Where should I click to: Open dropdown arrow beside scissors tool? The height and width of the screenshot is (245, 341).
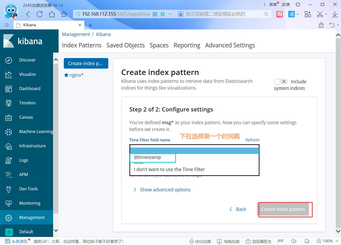(x=326, y=14)
